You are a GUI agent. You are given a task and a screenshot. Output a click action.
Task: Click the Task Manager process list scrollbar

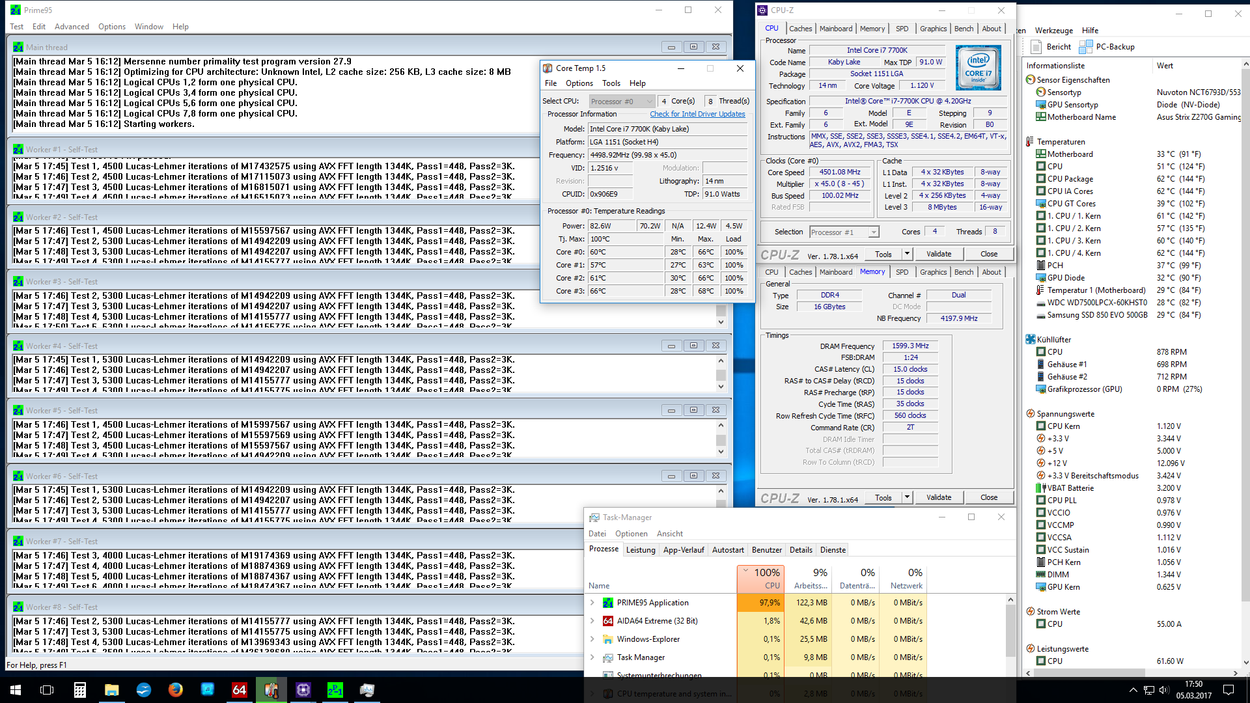click(x=1010, y=631)
